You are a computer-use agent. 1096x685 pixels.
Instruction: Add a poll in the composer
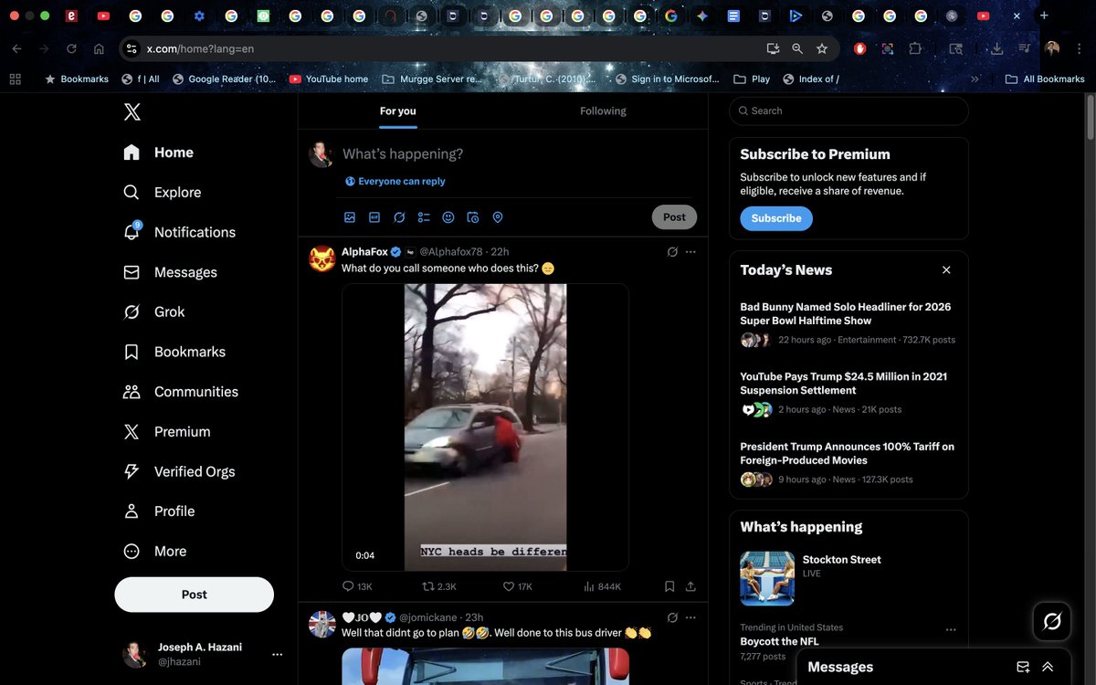424,217
